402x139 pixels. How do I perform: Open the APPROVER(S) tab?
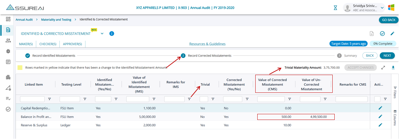point(72,44)
